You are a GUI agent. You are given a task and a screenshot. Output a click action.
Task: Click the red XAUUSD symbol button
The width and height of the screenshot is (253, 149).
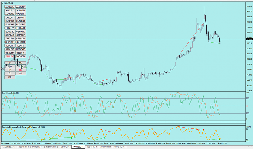pos(10,56)
